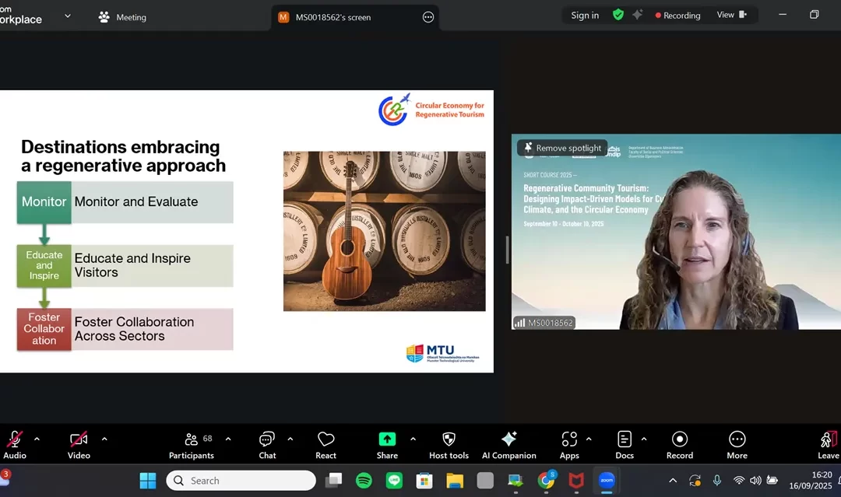
Task: Turn on the camera with Video button
Action: coord(79,445)
